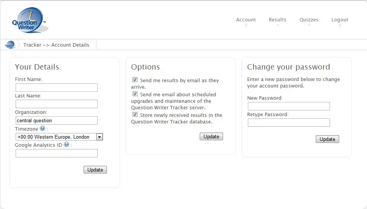Go to the Quizzes menu

click(x=309, y=20)
